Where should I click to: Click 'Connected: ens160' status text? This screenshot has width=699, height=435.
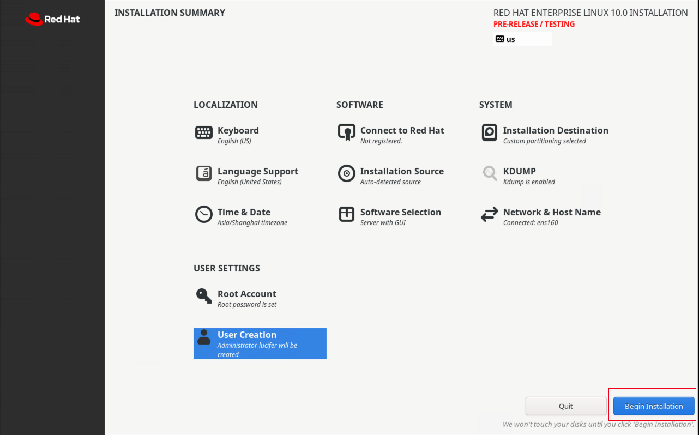[531, 223]
